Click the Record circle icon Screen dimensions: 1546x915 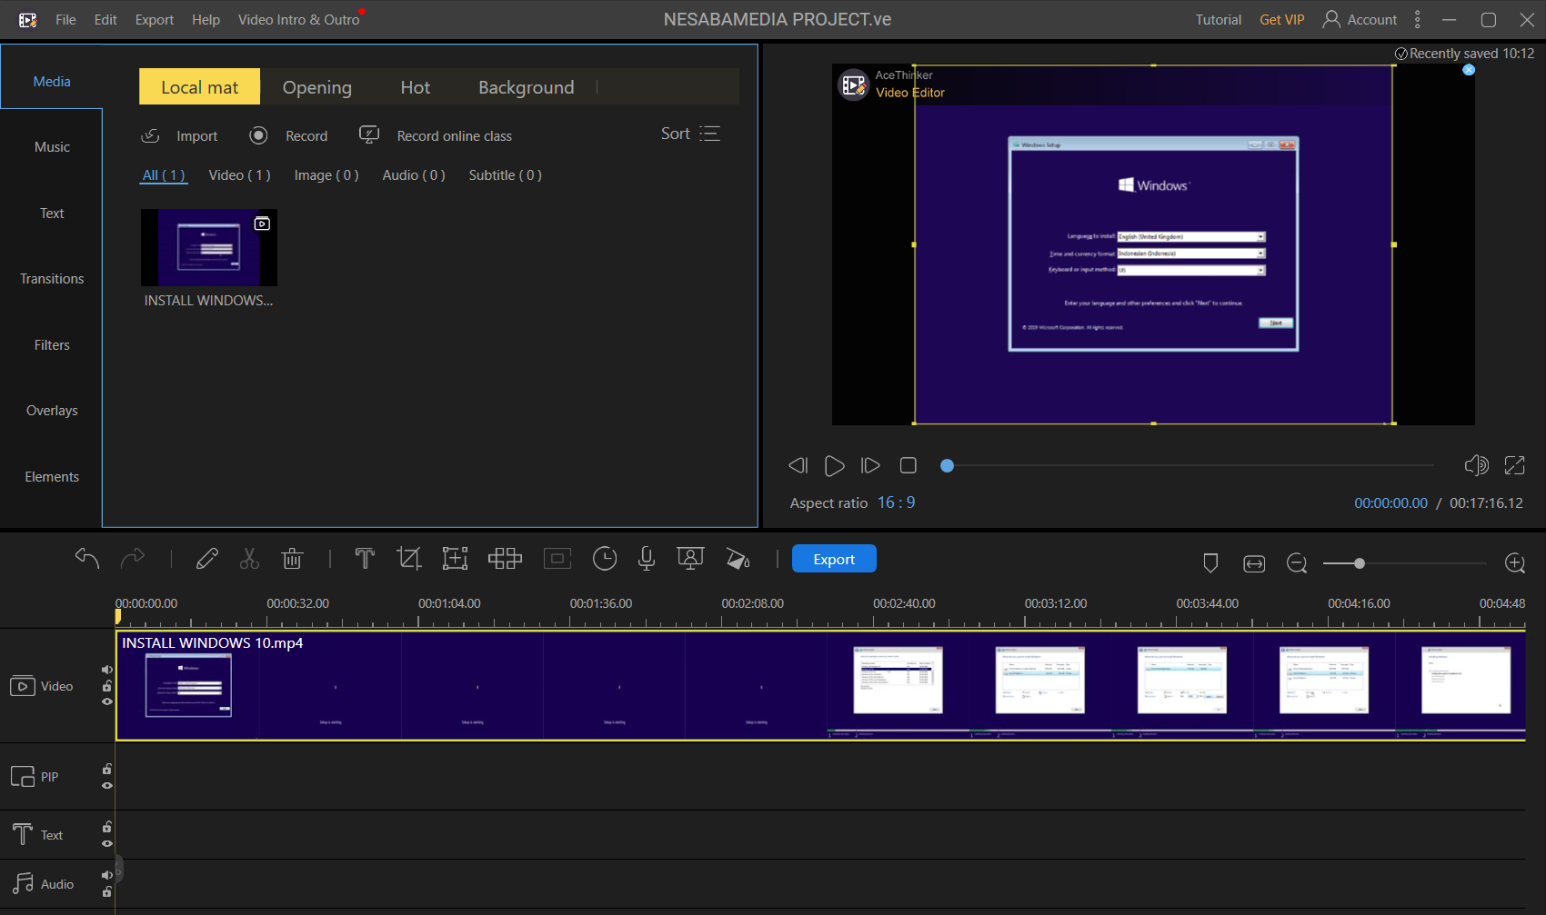click(258, 135)
